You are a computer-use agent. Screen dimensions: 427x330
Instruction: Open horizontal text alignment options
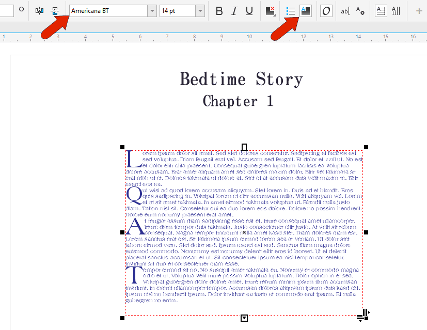(381, 11)
